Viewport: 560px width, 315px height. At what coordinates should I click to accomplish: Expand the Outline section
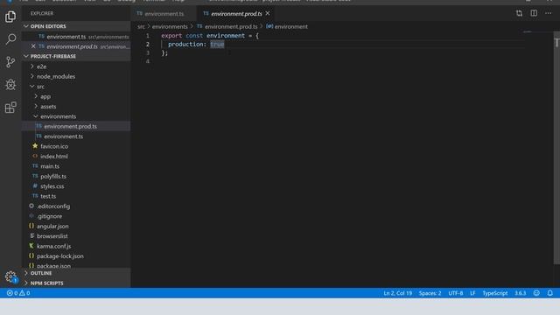pos(76,273)
